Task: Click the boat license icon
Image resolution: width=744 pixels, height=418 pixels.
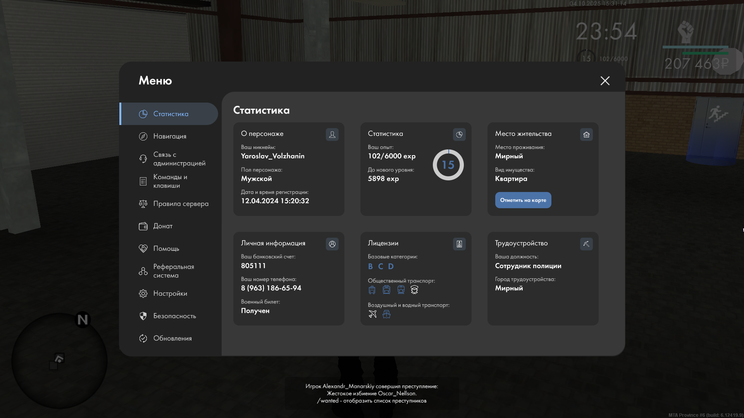Action: pos(386,314)
